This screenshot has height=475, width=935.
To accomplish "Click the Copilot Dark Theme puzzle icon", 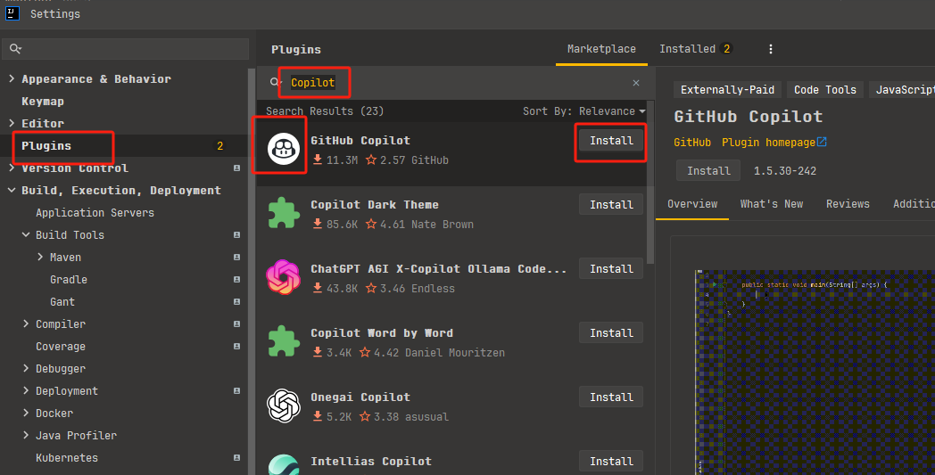I will (x=283, y=213).
